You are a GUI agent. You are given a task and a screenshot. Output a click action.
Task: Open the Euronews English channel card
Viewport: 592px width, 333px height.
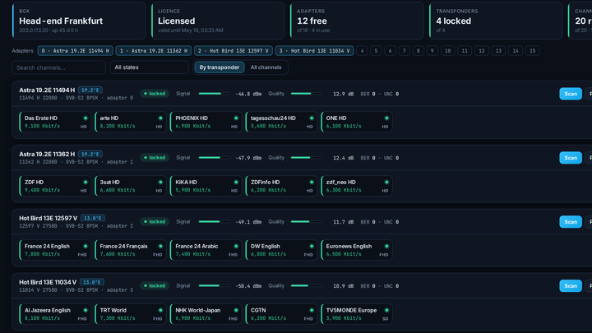click(356, 250)
